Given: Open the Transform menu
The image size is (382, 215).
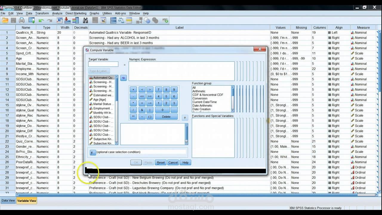Looking at the screenshot, I should (42, 13).
